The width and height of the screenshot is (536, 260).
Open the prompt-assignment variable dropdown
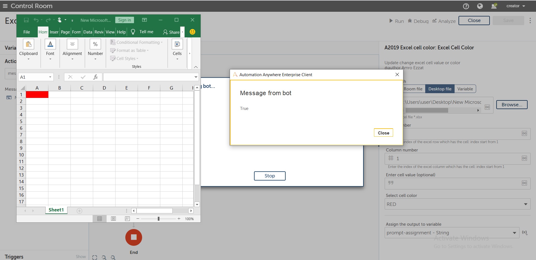click(514, 233)
